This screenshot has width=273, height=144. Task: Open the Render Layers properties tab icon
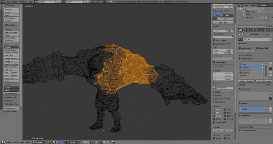(x=248, y=30)
